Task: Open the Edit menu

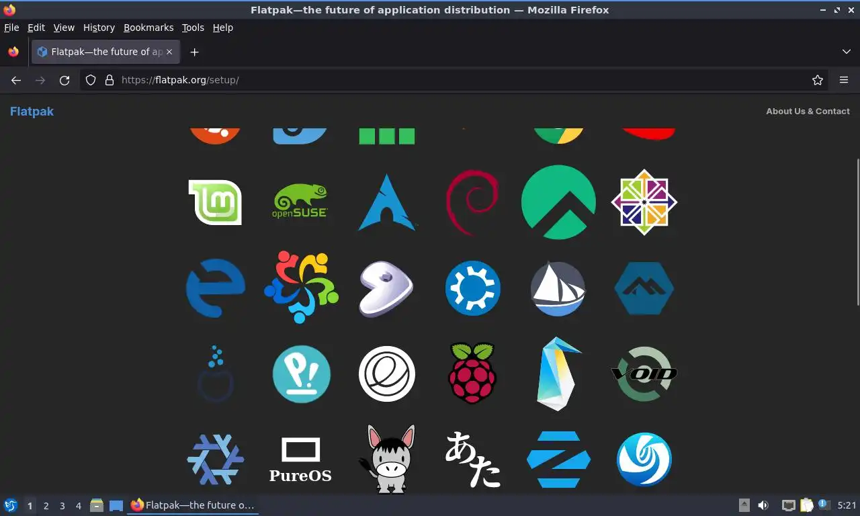Action: point(36,28)
